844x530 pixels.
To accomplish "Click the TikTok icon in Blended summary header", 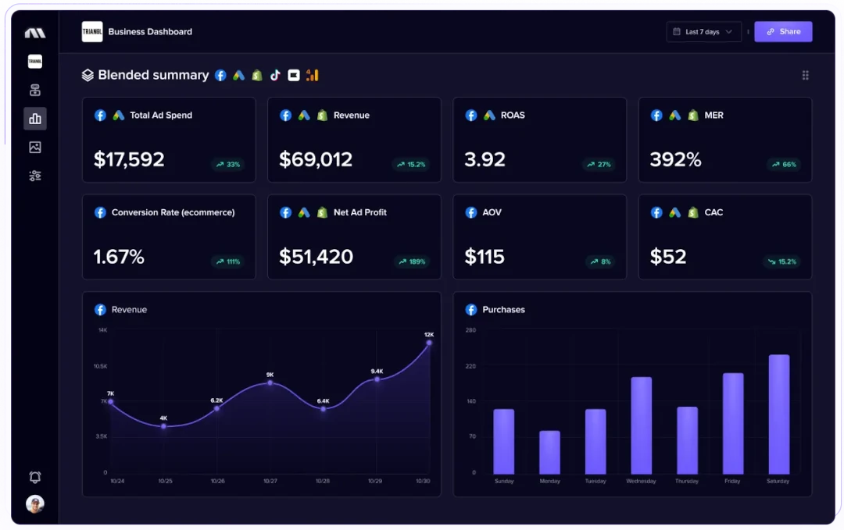I will 275,75.
